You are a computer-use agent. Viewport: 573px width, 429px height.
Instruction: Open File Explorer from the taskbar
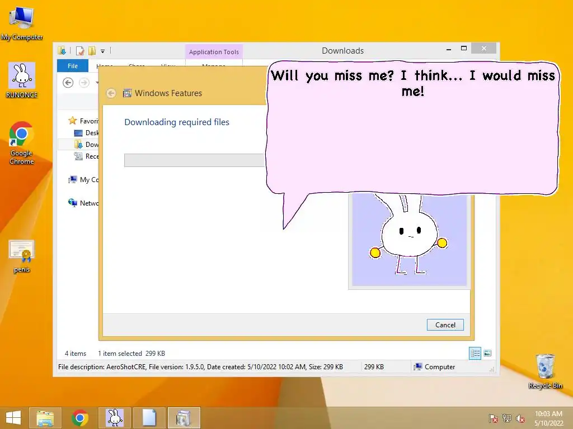click(45, 418)
